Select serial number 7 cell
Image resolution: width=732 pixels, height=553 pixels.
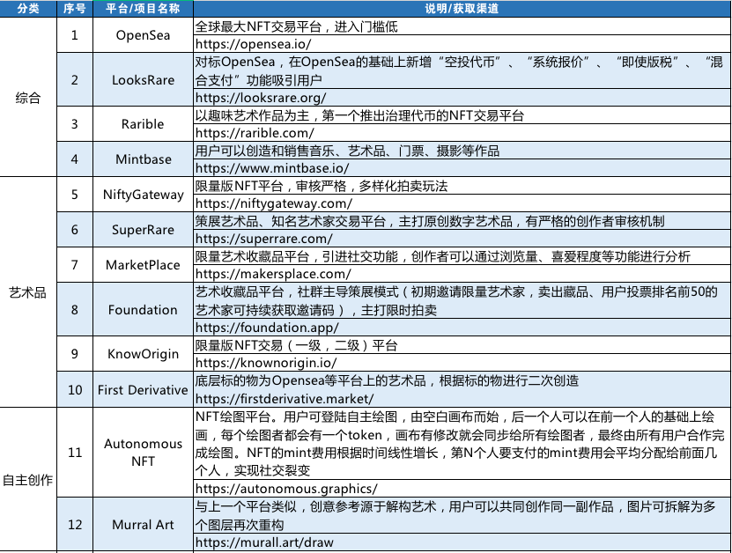click(75, 265)
